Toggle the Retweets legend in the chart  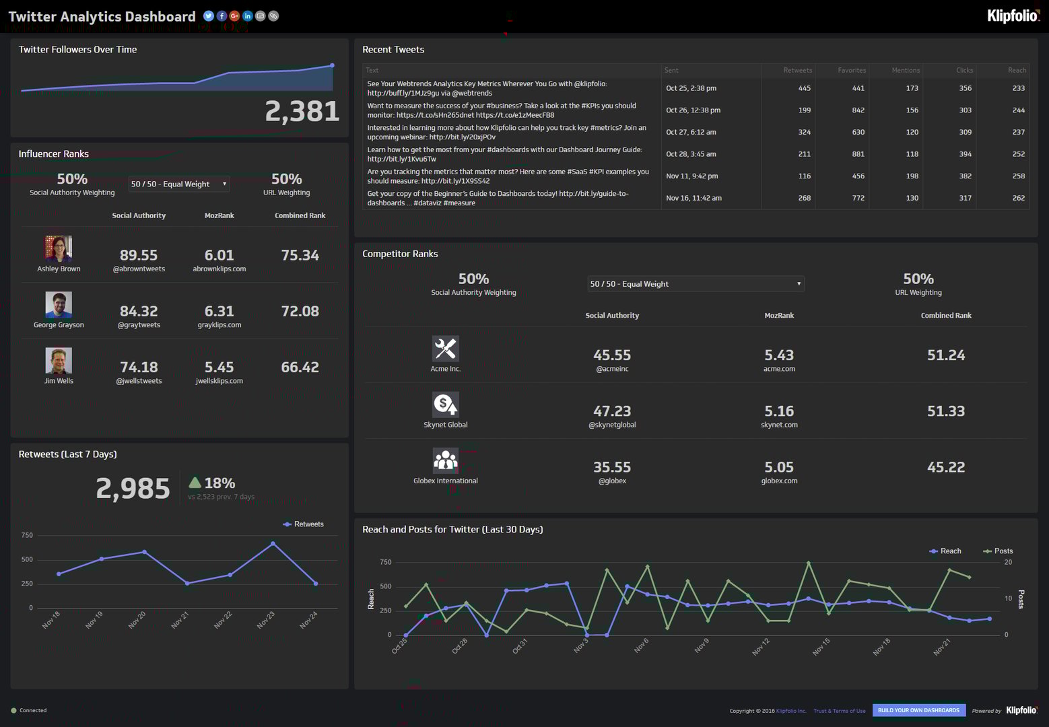(x=303, y=524)
